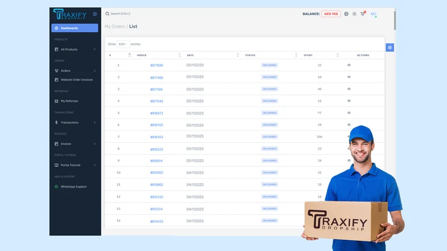
Task: Open order #816973
Action: [x=156, y=113]
